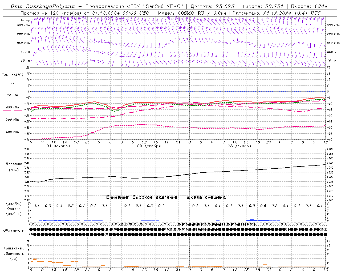341x272 pixels.
Task: Click the '0.4' precipitation value
Action: [x=59, y=206]
